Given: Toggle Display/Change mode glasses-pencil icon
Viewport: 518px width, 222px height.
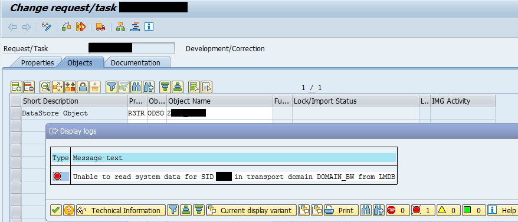Looking at the screenshot, I should pyautogui.click(x=47, y=26).
